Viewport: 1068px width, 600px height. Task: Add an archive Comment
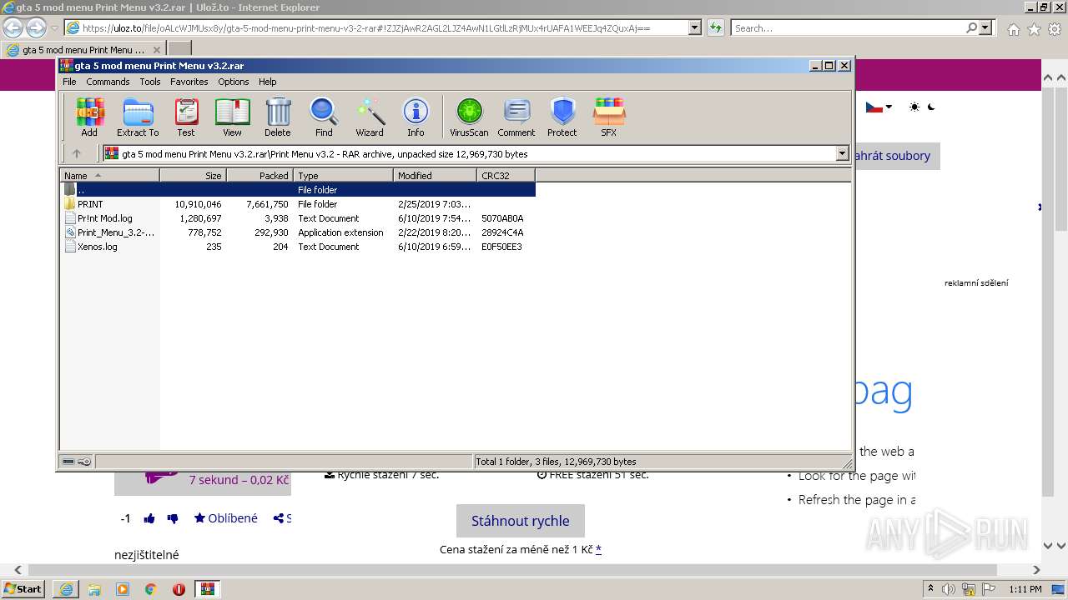[516, 117]
